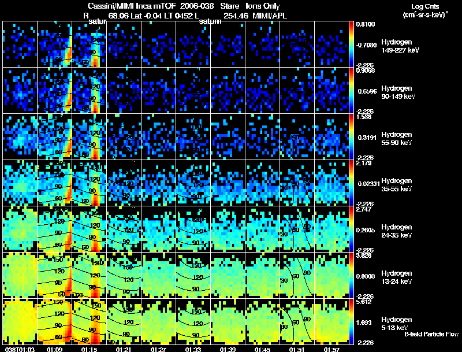Click the Cassini/MIMI Inca mTOF plot title
This screenshot has height=352, width=462.
(184, 6)
